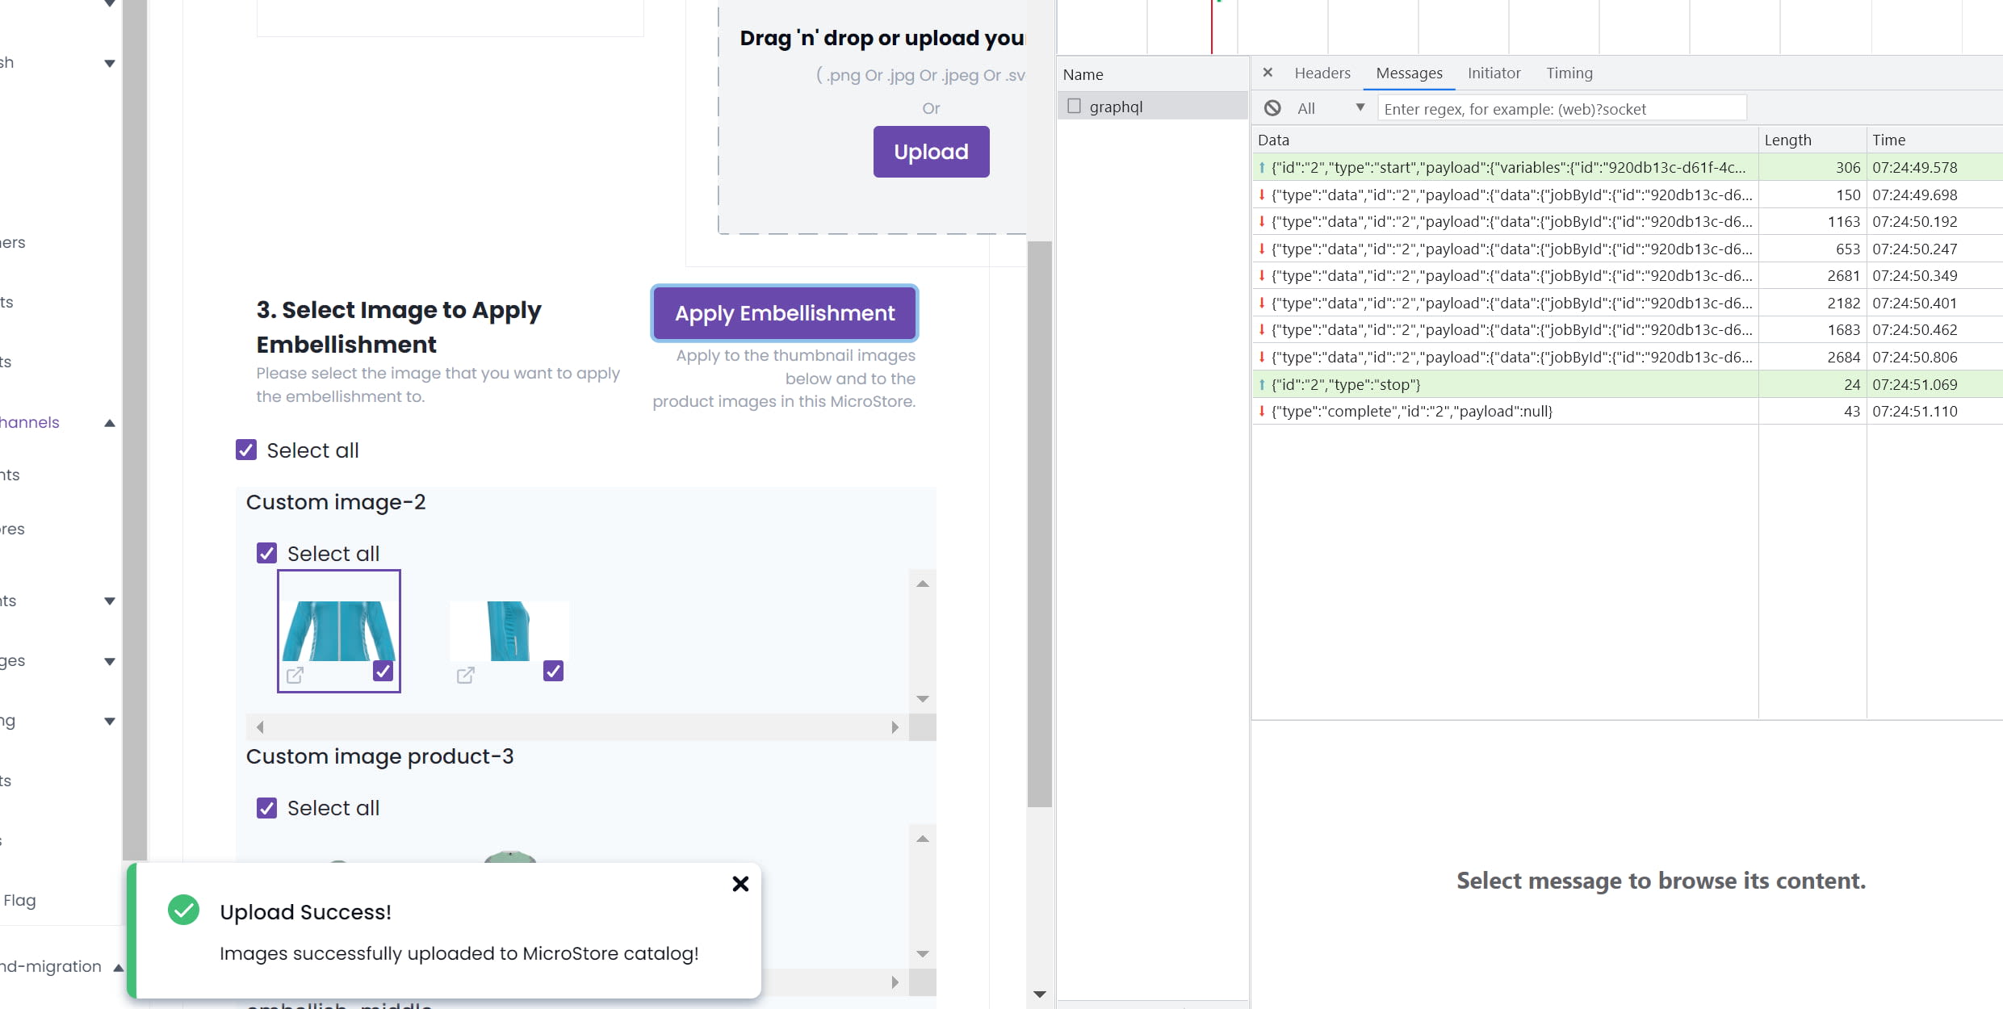Focus the regex filter input field
This screenshot has width=2003, height=1009.
1561,108
